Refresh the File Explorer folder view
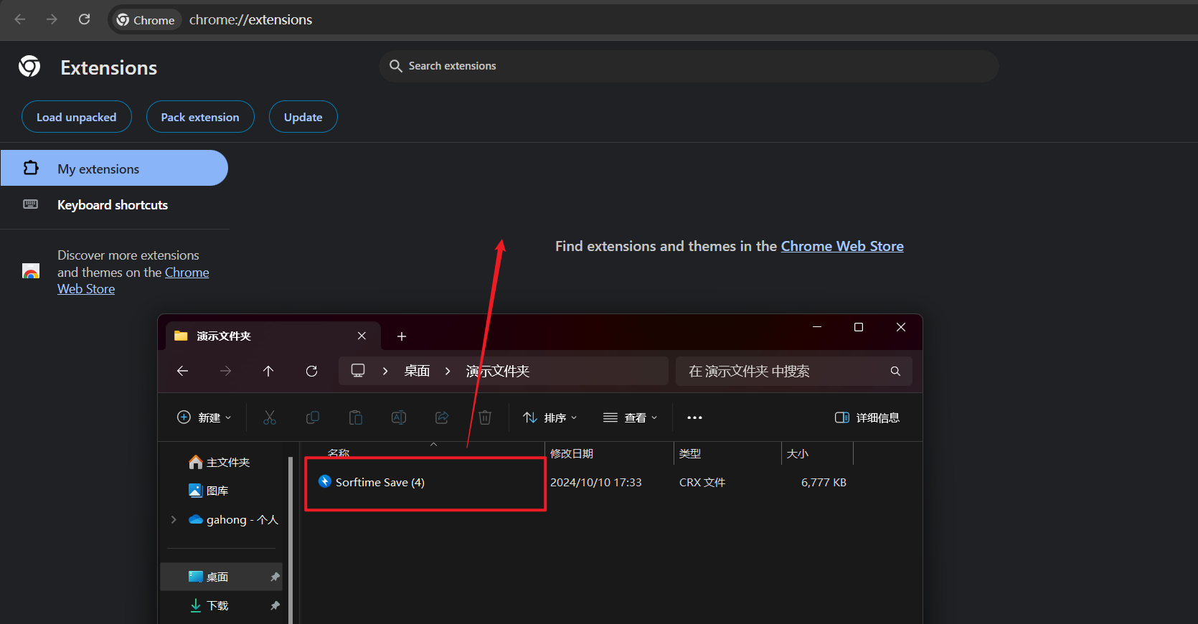Screen dimensions: 1198x624 coord(311,371)
